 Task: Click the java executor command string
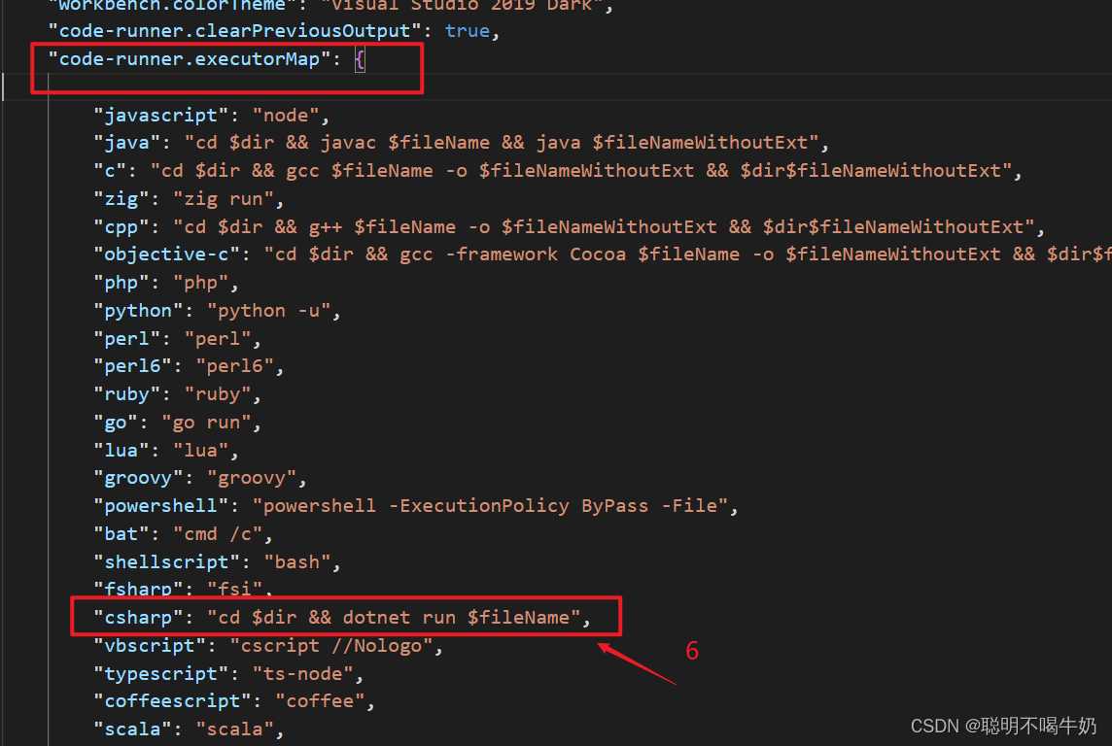click(505, 142)
